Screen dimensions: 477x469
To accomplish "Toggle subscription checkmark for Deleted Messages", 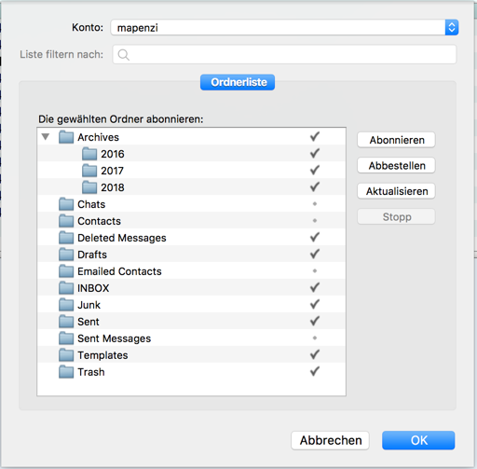I will 315,238.
